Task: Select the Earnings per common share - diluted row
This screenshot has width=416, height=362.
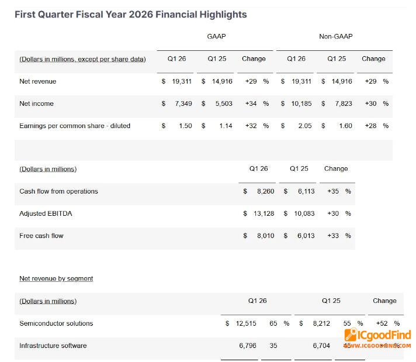Action: (75, 126)
